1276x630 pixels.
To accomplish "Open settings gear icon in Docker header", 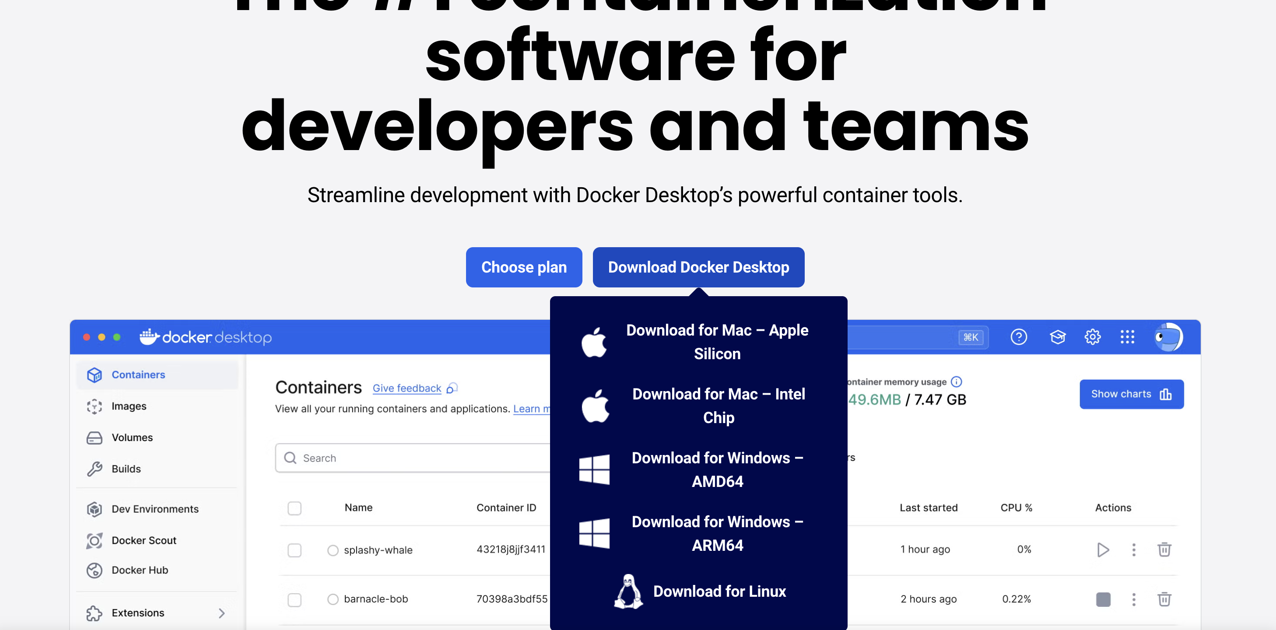I will [x=1092, y=337].
